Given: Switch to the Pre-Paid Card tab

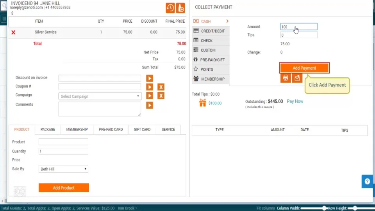Looking at the screenshot, I should [111, 129].
